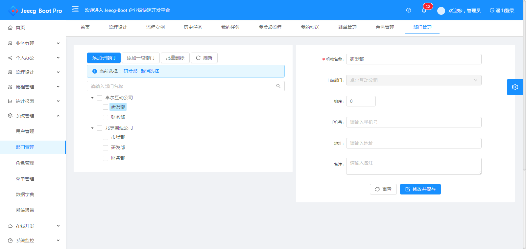Check the 北京国炬公司 checkbox
The height and width of the screenshot is (249, 526).
pyautogui.click(x=100, y=128)
